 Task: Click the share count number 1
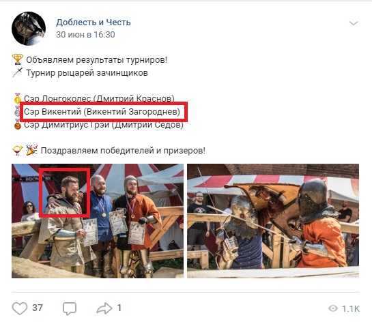click(119, 308)
